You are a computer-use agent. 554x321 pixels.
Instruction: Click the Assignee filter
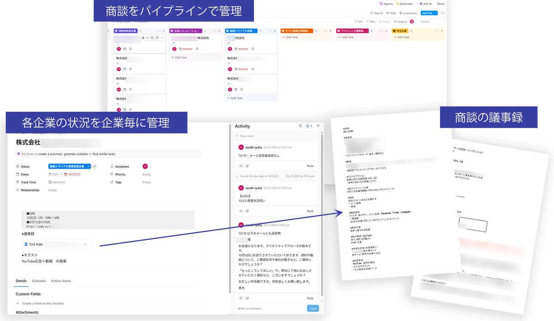401,21
